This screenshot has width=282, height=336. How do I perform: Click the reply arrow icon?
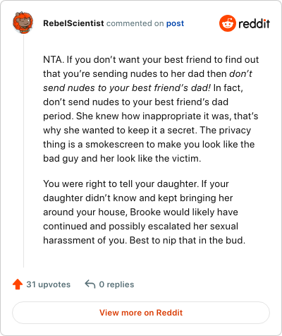[90, 284]
